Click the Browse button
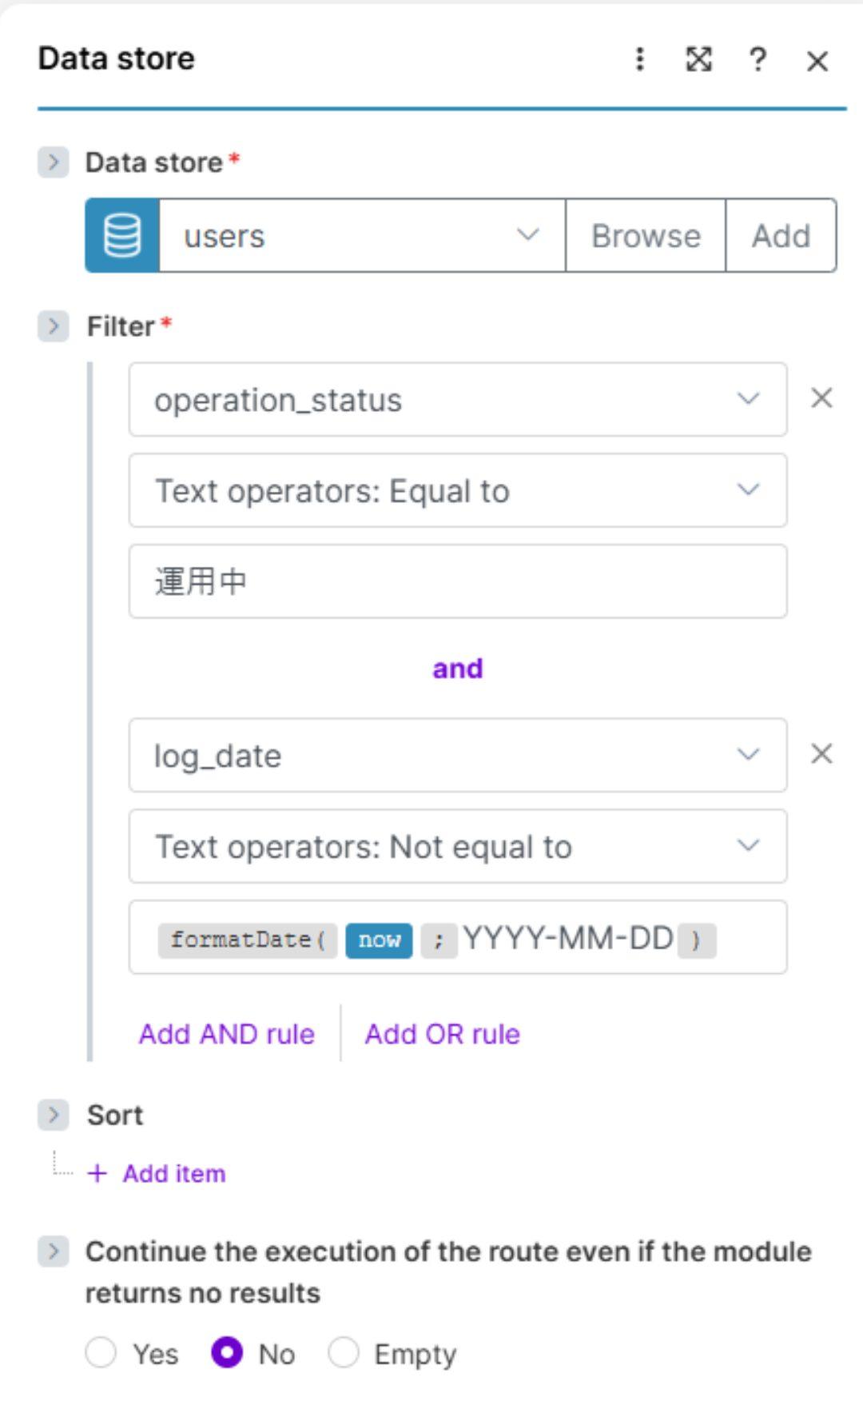Image resolution: width=863 pixels, height=1405 pixels. (x=646, y=236)
